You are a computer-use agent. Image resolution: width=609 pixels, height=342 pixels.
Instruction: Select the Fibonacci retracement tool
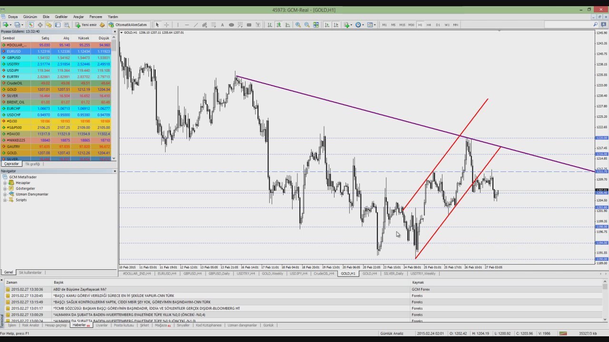point(213,25)
